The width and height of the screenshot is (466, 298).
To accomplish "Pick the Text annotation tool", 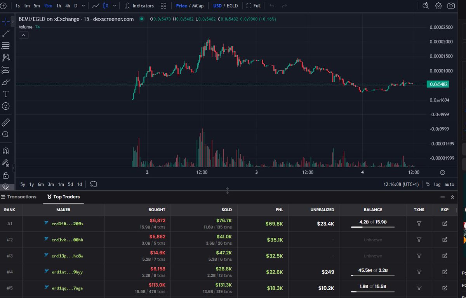I will 6,94.
